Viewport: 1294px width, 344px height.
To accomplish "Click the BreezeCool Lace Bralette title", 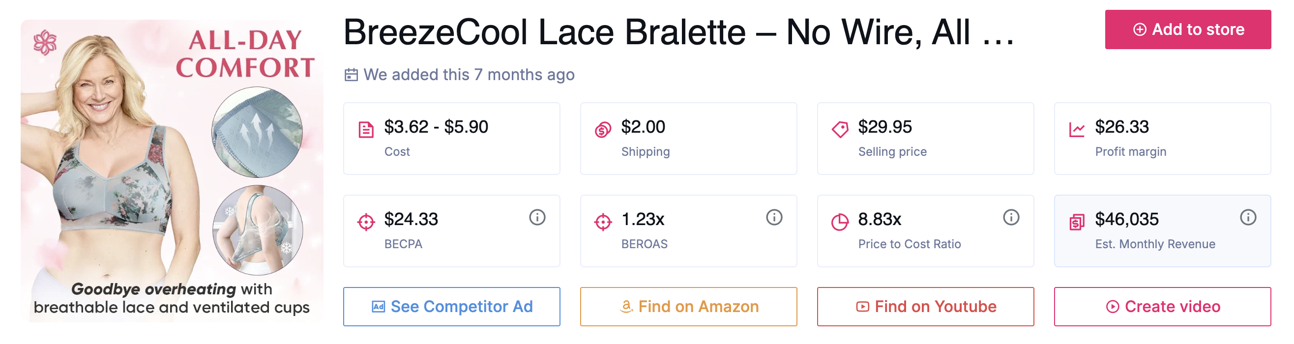I will [x=678, y=32].
